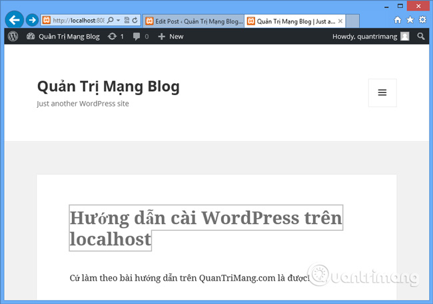The height and width of the screenshot is (304, 433).
Task: Click the user avatar in admin bar
Action: [405, 37]
